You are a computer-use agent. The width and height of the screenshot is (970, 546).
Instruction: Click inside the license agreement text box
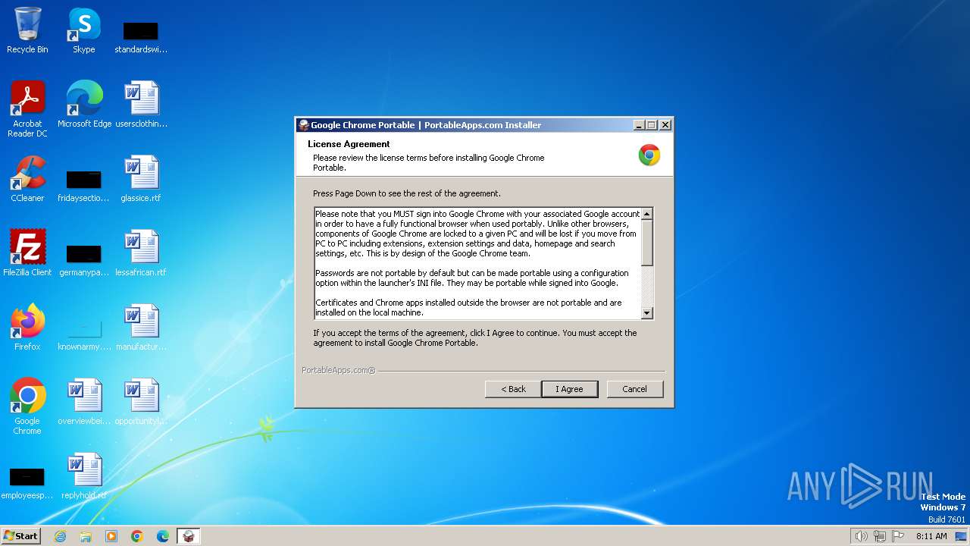click(477, 263)
